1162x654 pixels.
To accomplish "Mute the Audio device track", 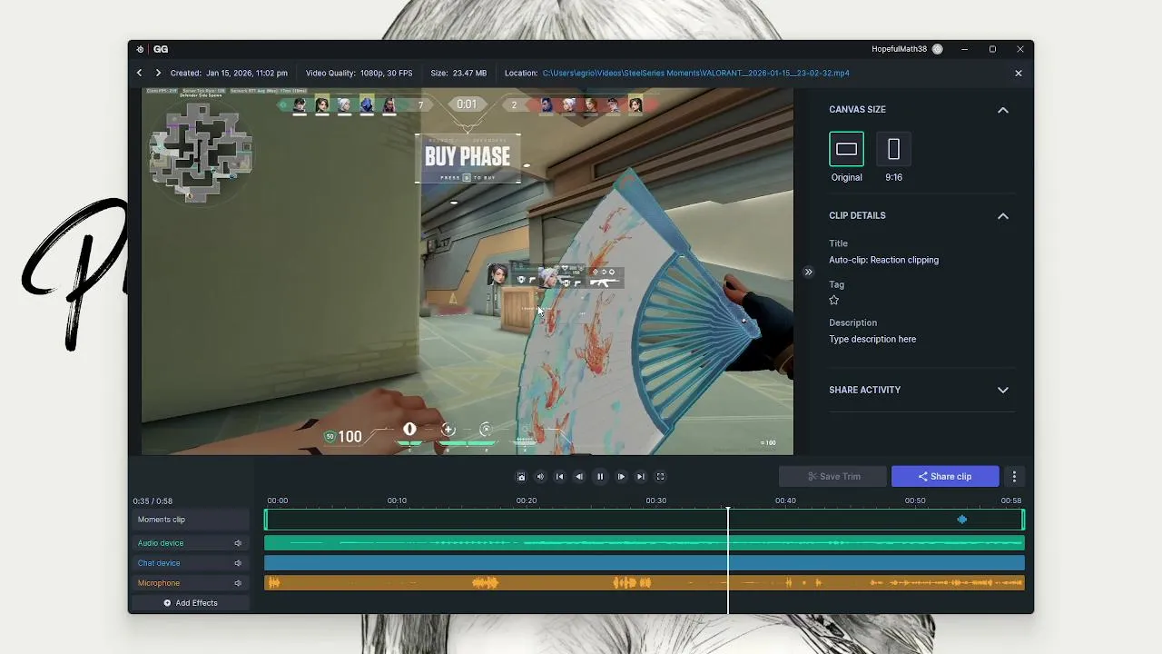I will (x=238, y=543).
